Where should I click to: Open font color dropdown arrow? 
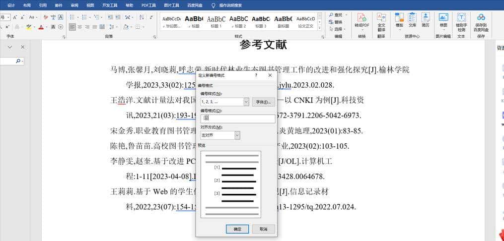(47, 27)
